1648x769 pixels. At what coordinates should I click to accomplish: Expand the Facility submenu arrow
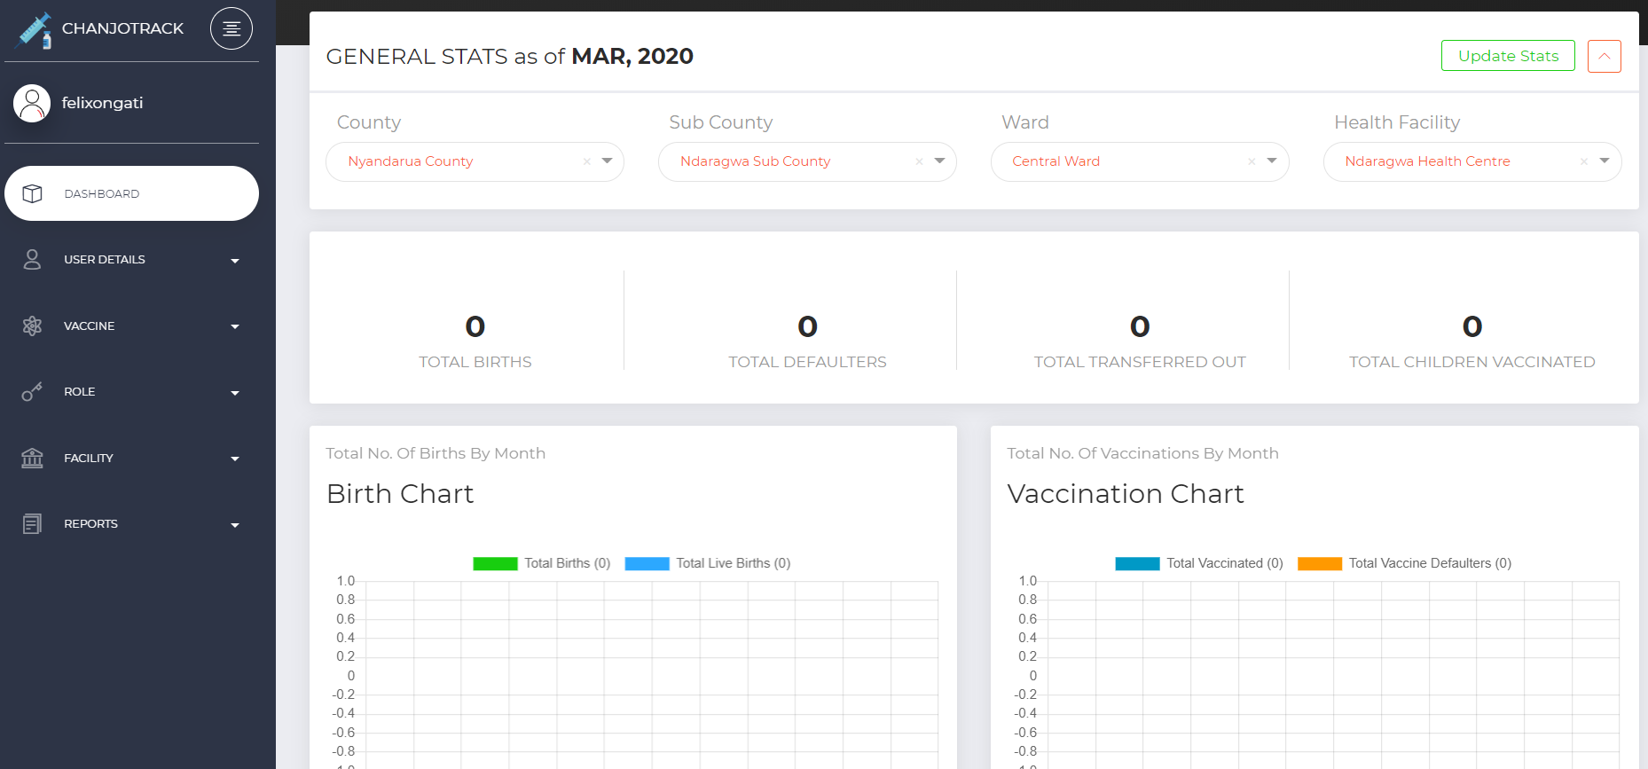coord(235,459)
